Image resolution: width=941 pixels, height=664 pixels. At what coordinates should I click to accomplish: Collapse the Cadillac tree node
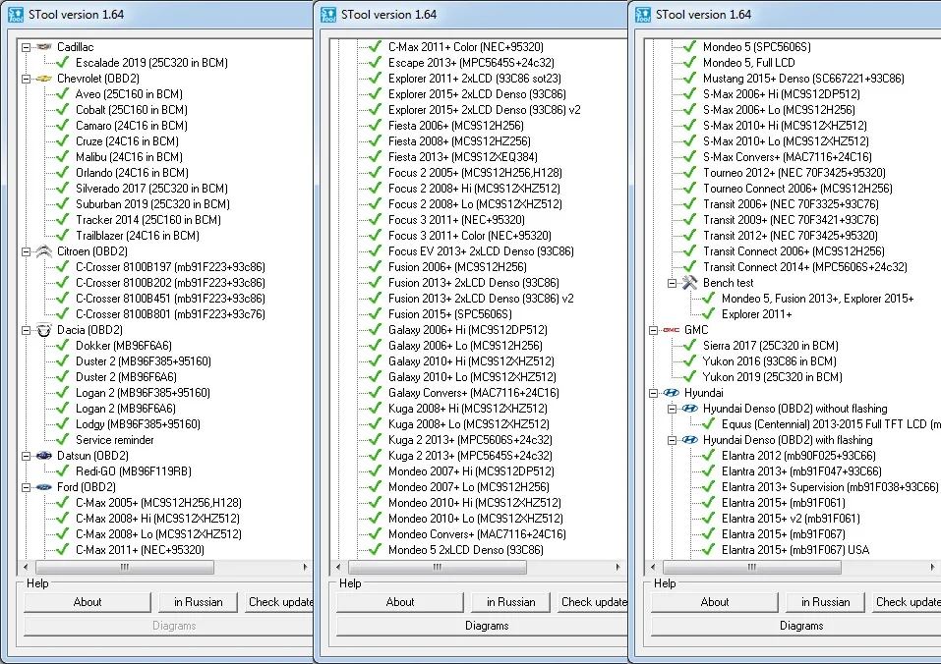point(26,47)
